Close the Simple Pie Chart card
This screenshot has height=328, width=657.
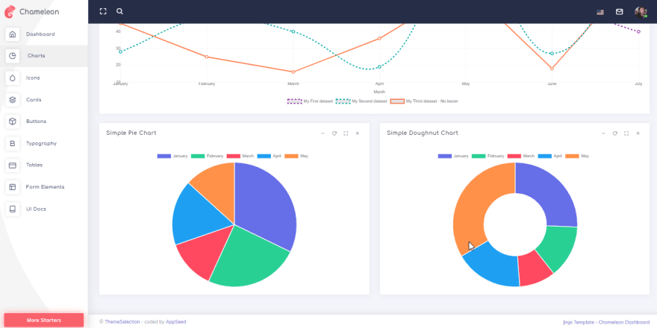(x=358, y=133)
